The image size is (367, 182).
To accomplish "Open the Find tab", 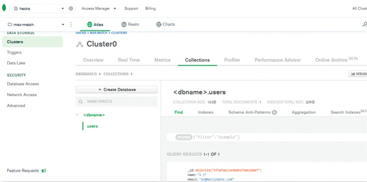I will [x=178, y=112].
